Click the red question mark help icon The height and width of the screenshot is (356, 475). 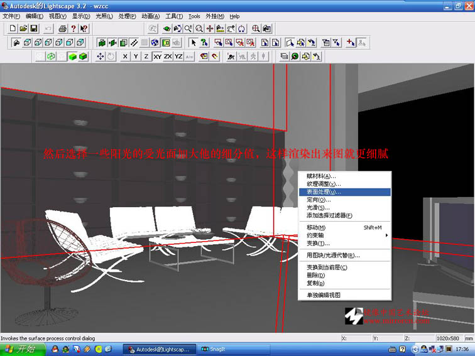pyautogui.click(x=73, y=29)
